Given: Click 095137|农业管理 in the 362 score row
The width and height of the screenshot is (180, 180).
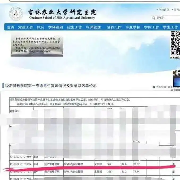Looking at the screenshot, I should 73,164.
